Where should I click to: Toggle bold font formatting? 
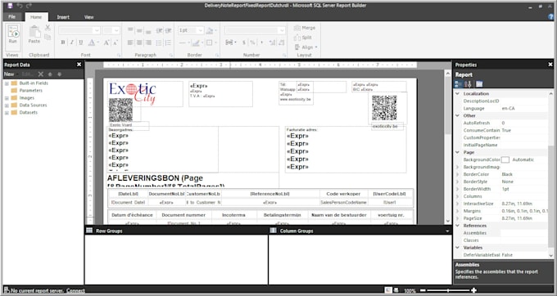[63, 43]
